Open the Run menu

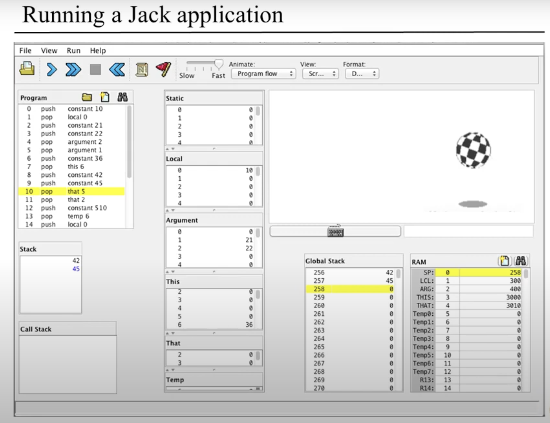pos(73,51)
